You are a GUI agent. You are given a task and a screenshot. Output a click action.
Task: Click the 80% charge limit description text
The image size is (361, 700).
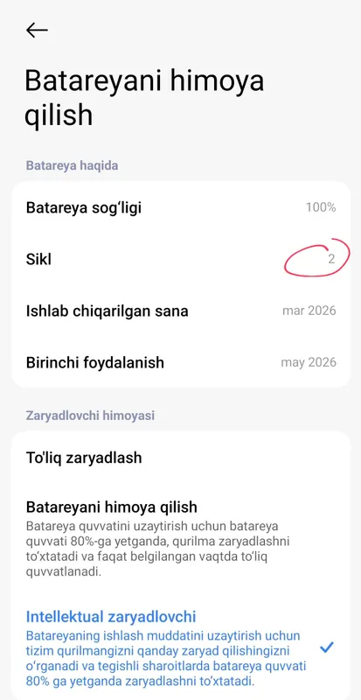[158, 549]
